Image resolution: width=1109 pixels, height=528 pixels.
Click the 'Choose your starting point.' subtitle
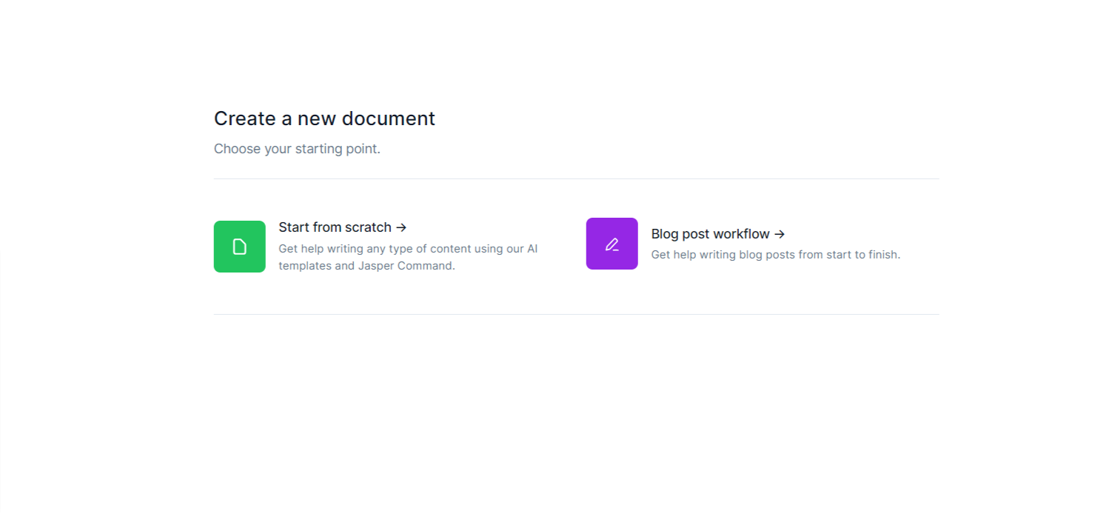click(297, 149)
